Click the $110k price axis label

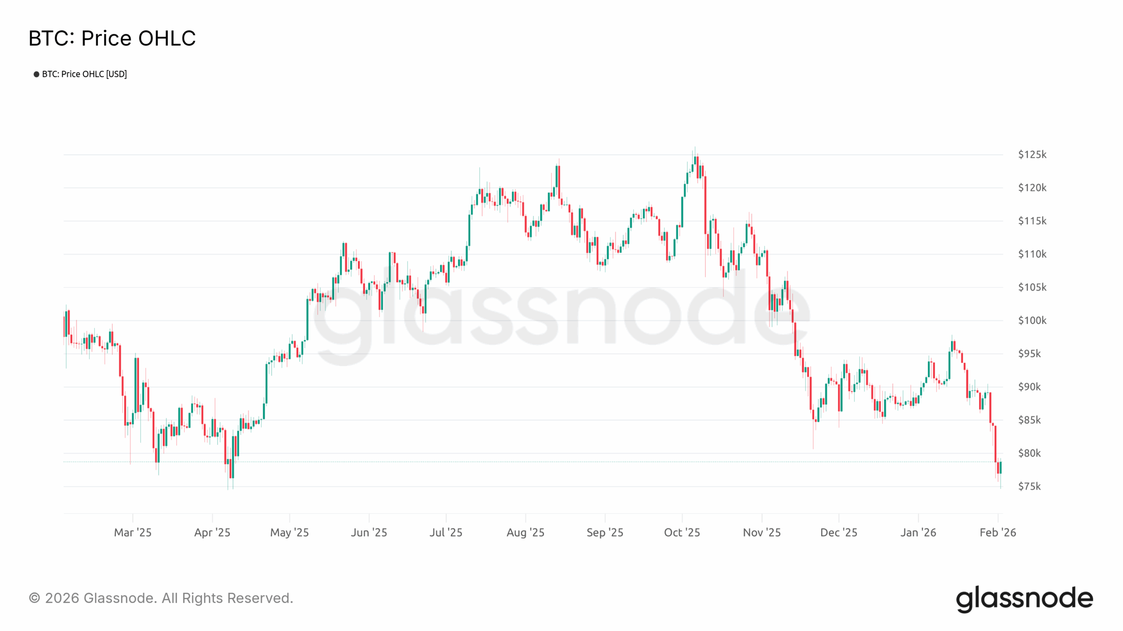point(1032,254)
